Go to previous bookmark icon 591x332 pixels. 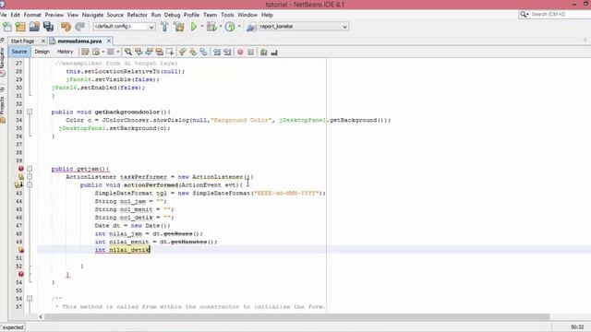coord(183,52)
